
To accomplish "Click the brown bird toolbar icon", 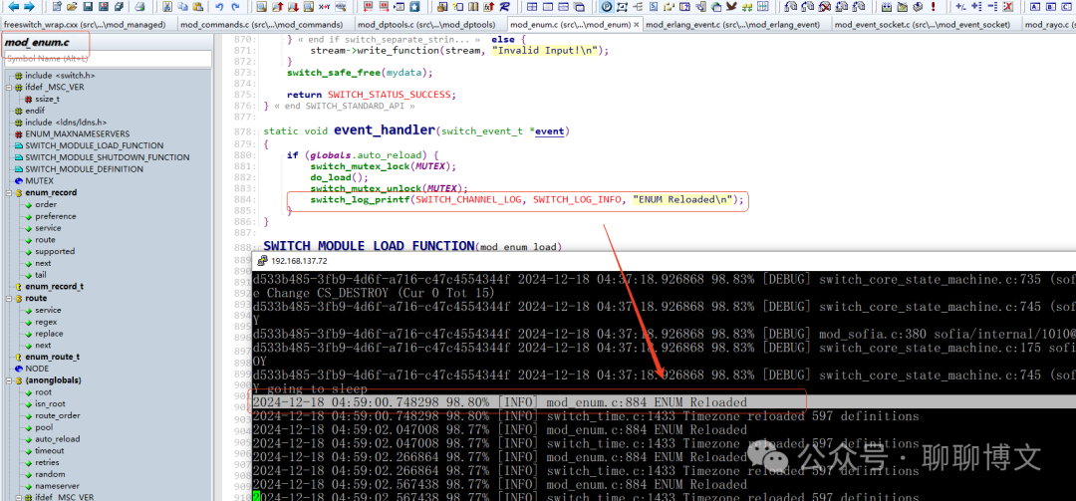I will (x=731, y=7).
